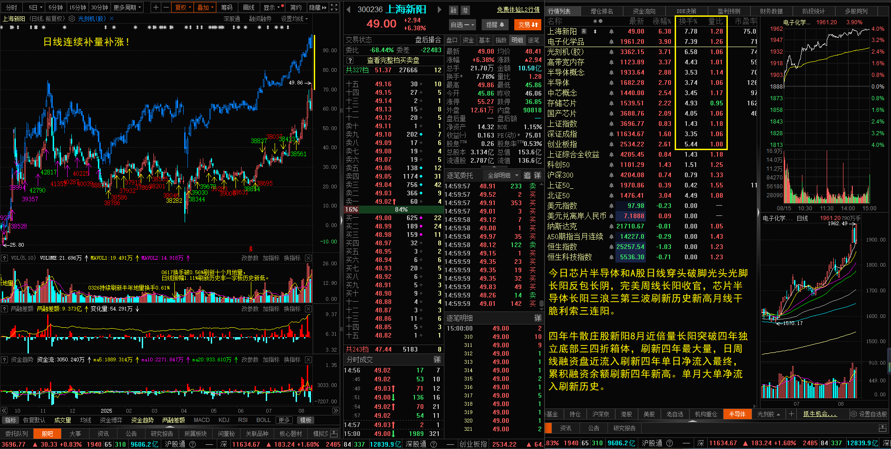
Task: Click the 详 icon in 逐笔委托 header
Action: pos(537,175)
